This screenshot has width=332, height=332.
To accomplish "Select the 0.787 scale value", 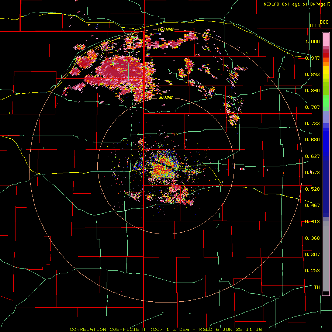I will click(x=312, y=107).
